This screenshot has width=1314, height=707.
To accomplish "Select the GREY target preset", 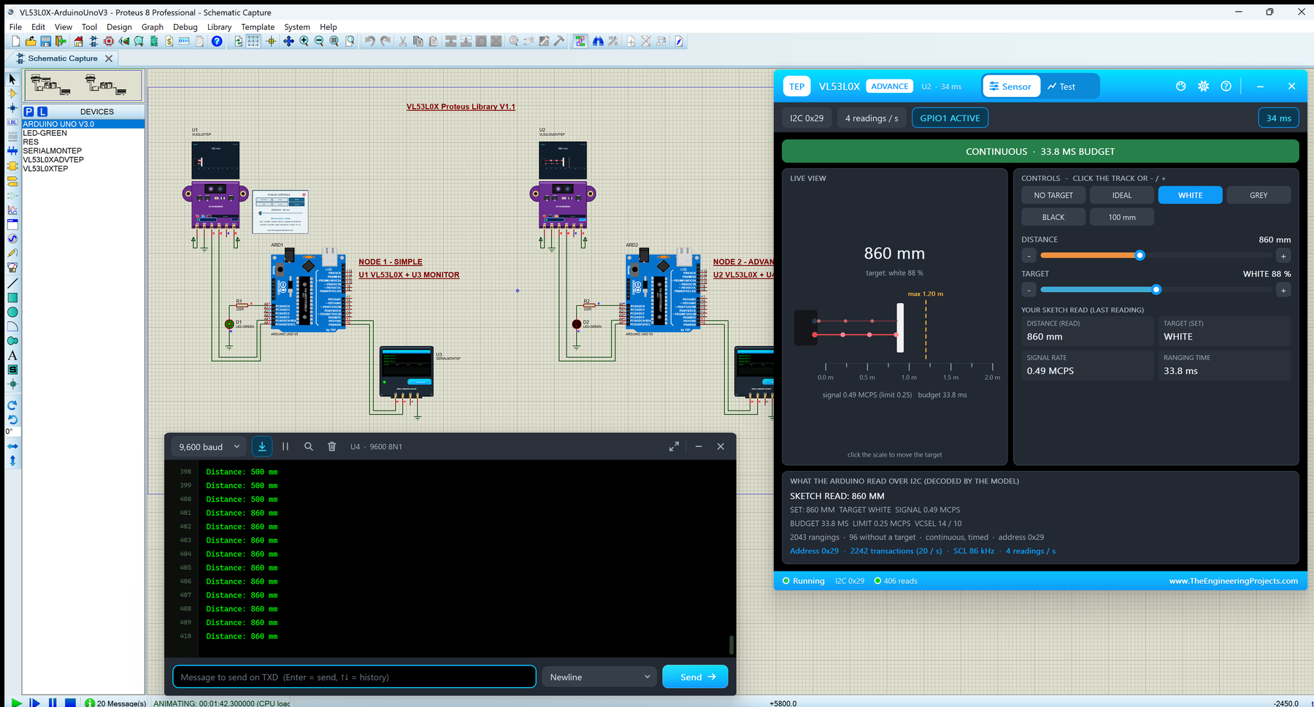I will click(1259, 196).
